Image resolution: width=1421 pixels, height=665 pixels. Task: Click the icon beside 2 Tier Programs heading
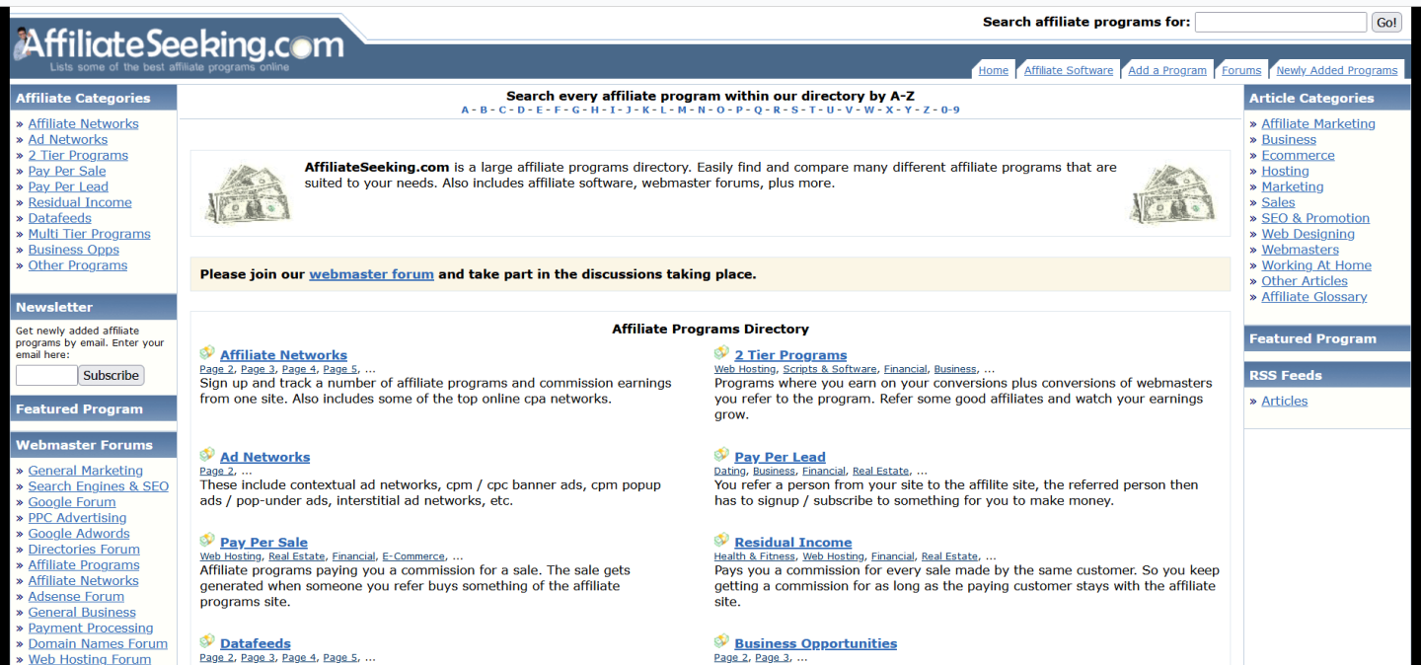[721, 353]
